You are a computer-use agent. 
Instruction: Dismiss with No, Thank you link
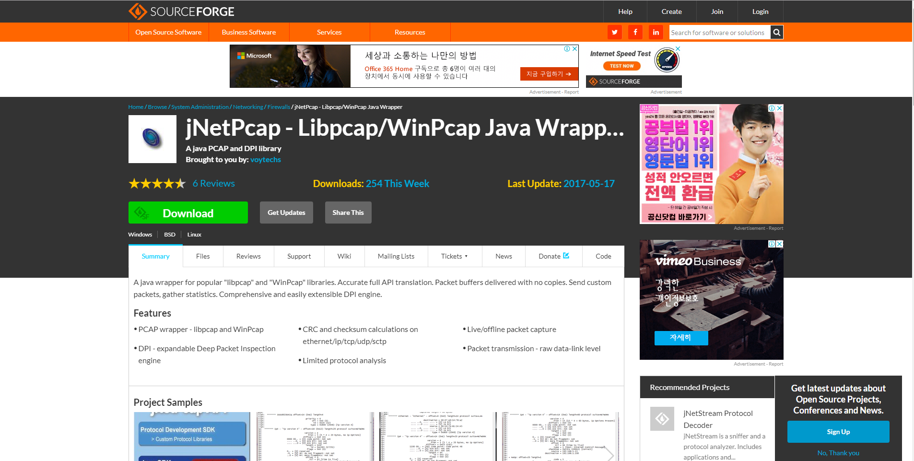[x=838, y=453]
